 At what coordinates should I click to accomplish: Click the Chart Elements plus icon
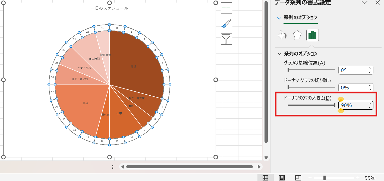[226, 8]
